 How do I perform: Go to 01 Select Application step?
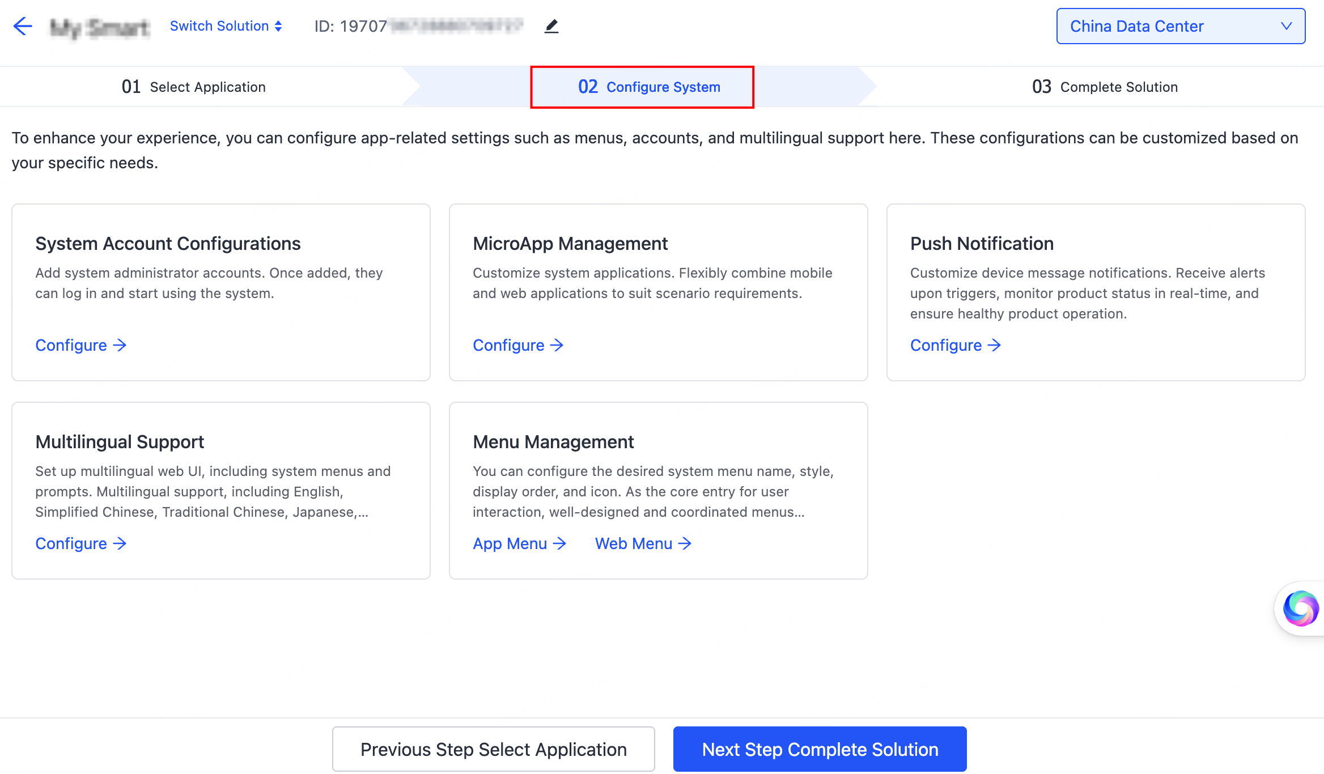194,87
